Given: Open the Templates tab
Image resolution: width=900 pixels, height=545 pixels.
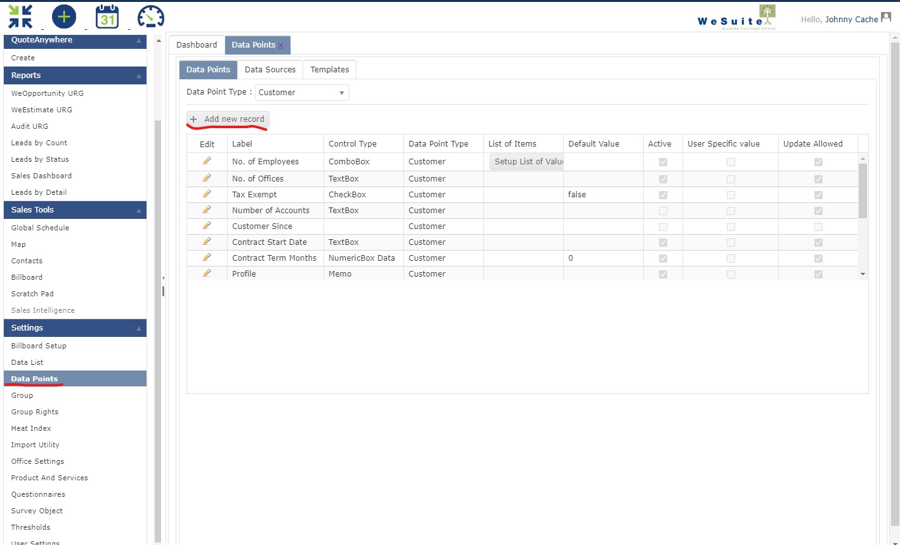Looking at the screenshot, I should 329,69.
